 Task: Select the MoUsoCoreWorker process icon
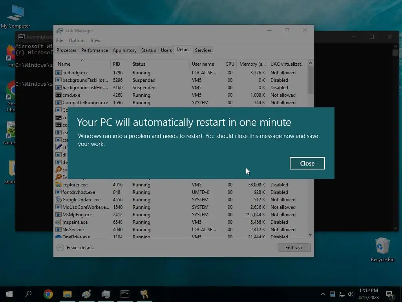[58, 207]
